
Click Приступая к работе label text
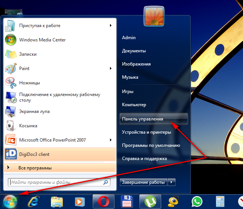tap(40, 26)
